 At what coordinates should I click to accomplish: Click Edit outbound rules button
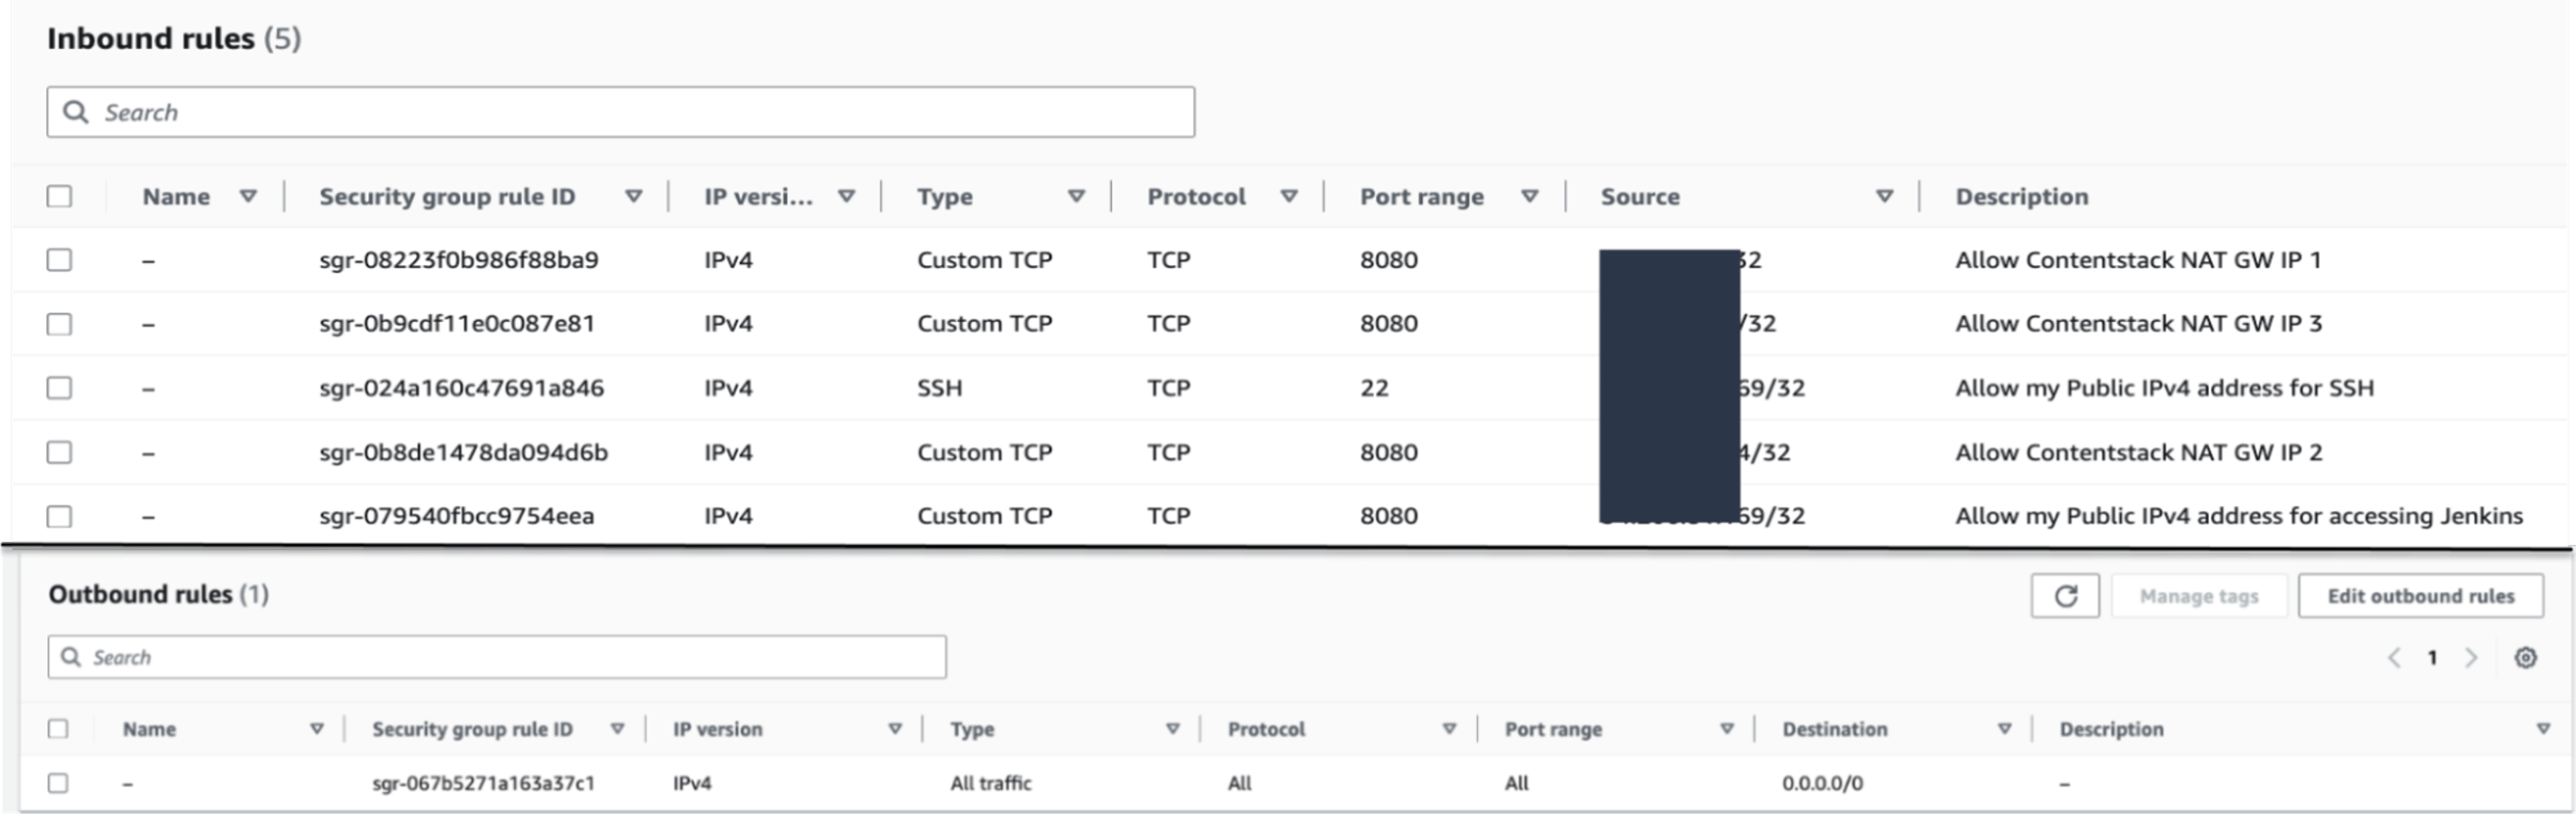[2420, 596]
